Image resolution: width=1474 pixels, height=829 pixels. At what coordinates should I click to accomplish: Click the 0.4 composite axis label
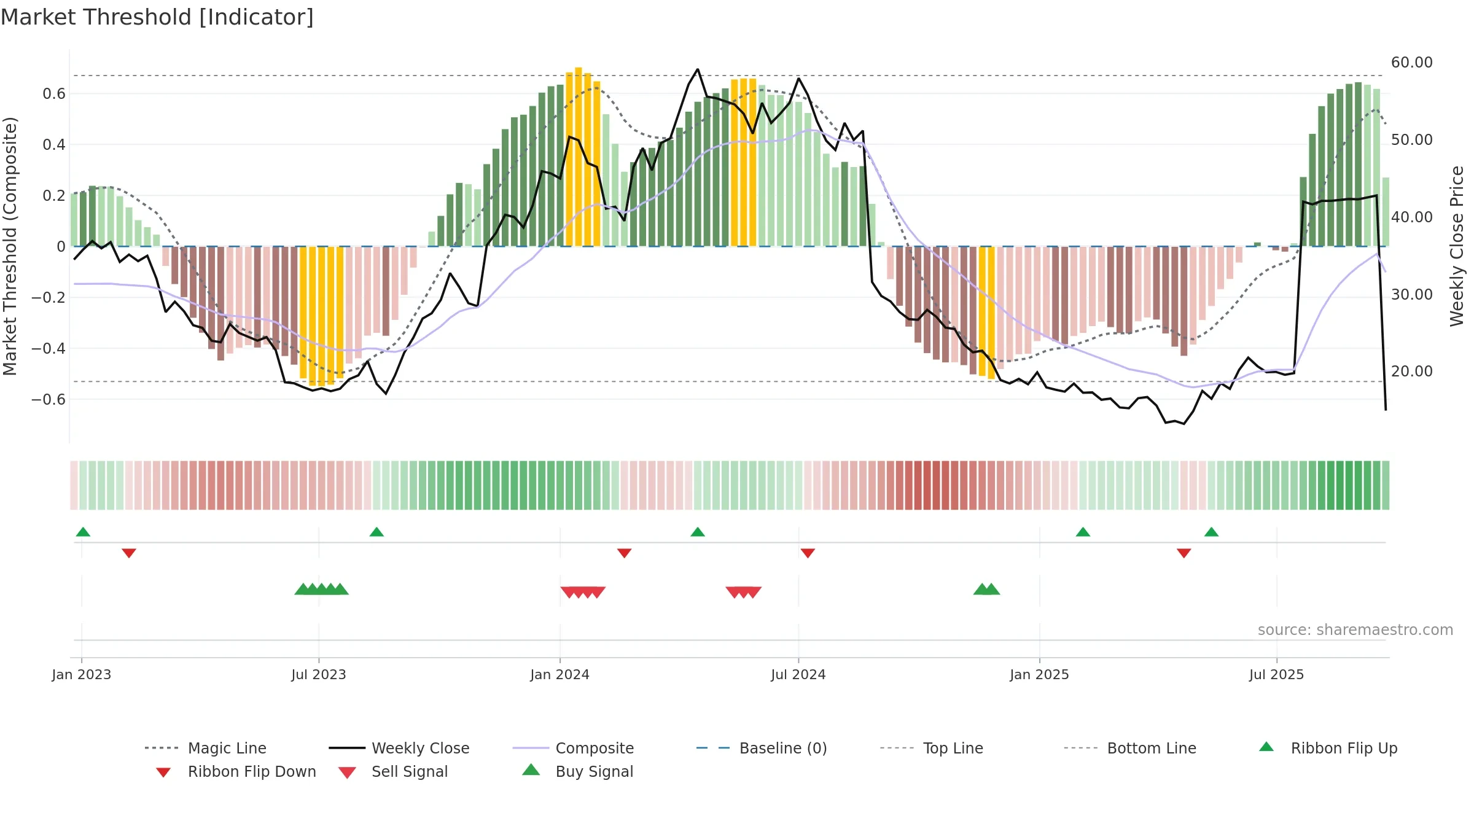tap(54, 145)
